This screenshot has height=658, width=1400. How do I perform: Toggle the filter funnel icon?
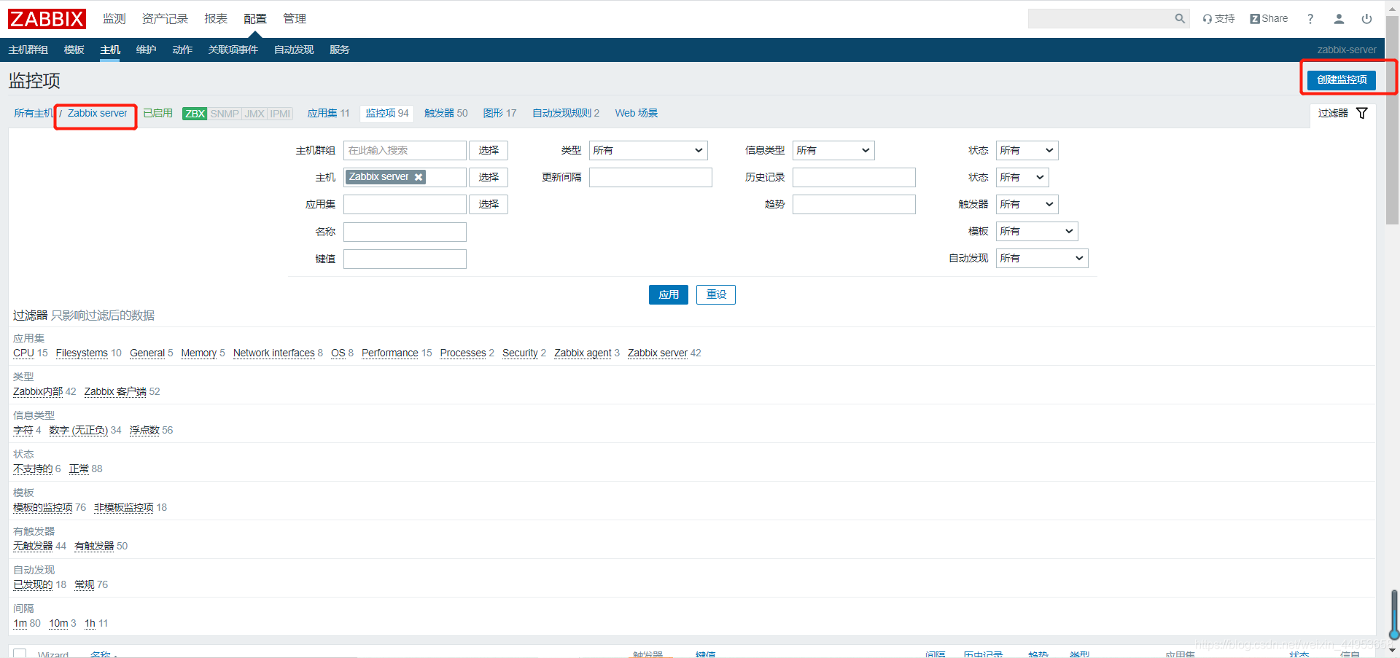click(x=1361, y=113)
